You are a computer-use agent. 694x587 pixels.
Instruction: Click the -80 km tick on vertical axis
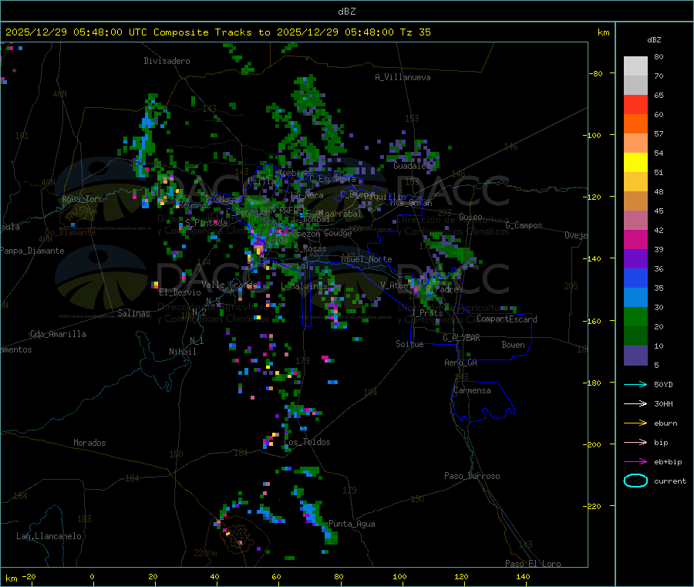[x=595, y=73]
